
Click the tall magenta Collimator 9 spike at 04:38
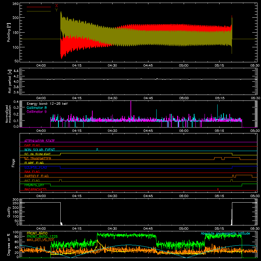[x=131, y=110]
